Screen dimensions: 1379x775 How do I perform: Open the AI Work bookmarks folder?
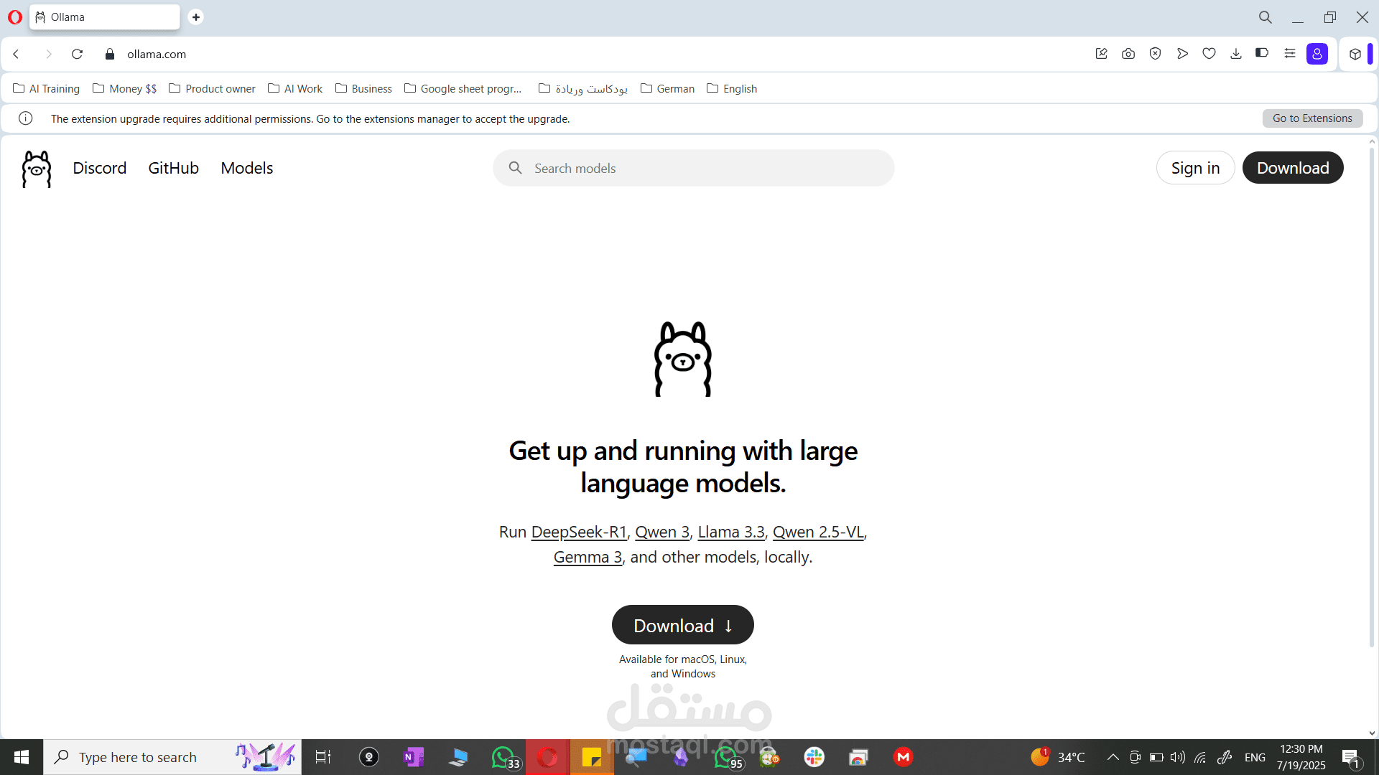[x=295, y=88]
